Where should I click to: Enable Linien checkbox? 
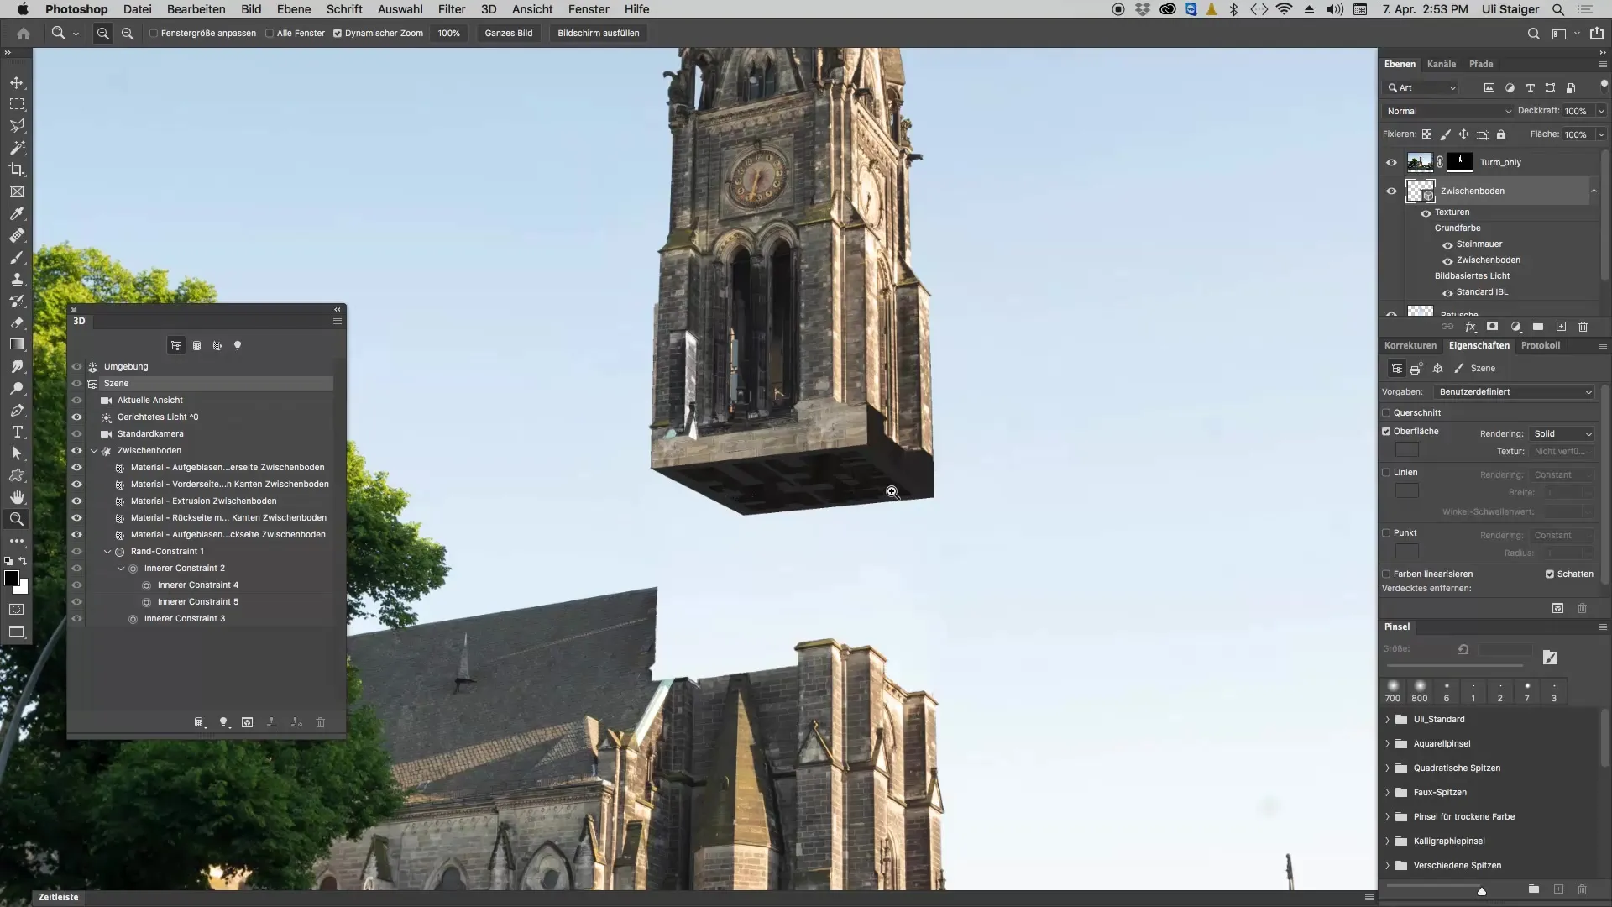point(1386,472)
